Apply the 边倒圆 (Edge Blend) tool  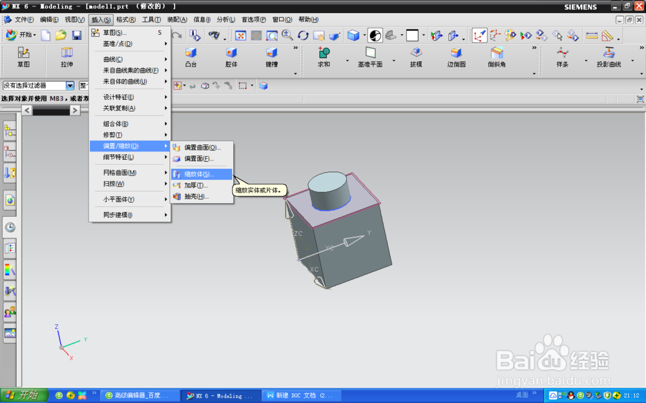pos(457,52)
